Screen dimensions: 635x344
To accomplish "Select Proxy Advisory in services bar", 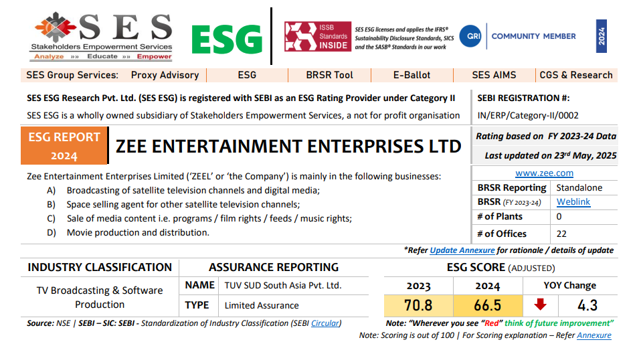I will (165, 76).
